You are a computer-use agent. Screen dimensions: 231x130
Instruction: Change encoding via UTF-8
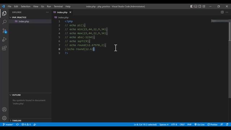pos(174,125)
